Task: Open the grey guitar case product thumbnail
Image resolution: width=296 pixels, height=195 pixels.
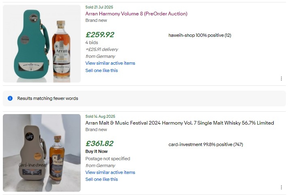Action: point(42,153)
